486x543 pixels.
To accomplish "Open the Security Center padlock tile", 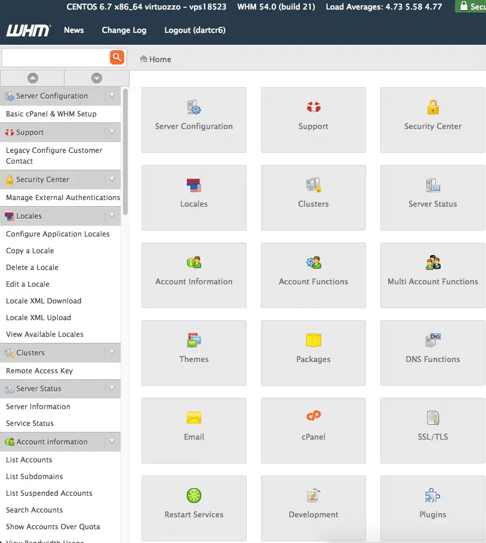I will [x=433, y=120].
